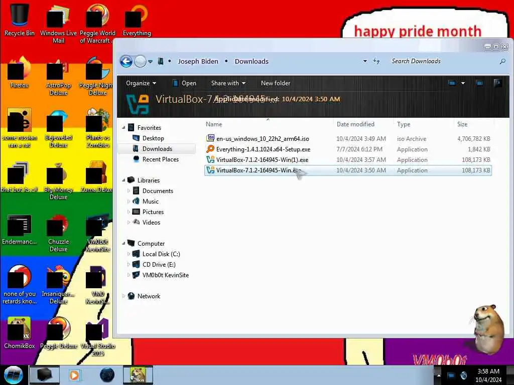Select the Videos library
This screenshot has height=385, width=514.
point(151,222)
